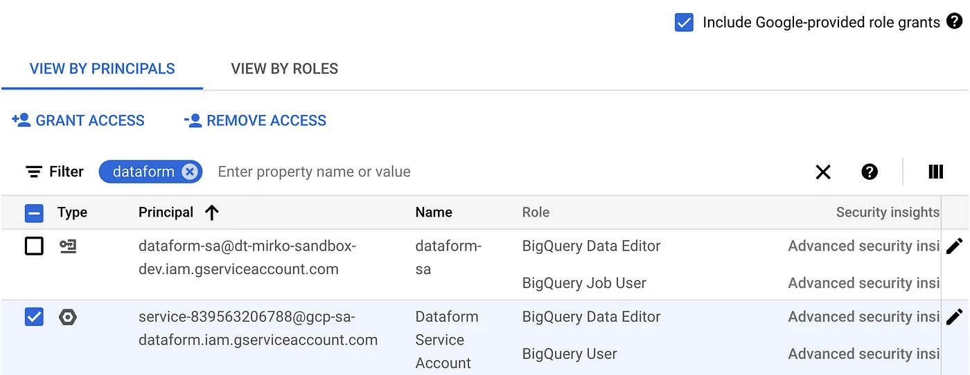Edit principal dataform-sa with pencil icon
The width and height of the screenshot is (970, 375).
955,246
